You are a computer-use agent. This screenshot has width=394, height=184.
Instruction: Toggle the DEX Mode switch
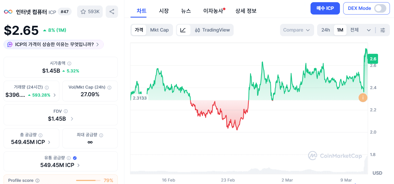tap(380, 9)
